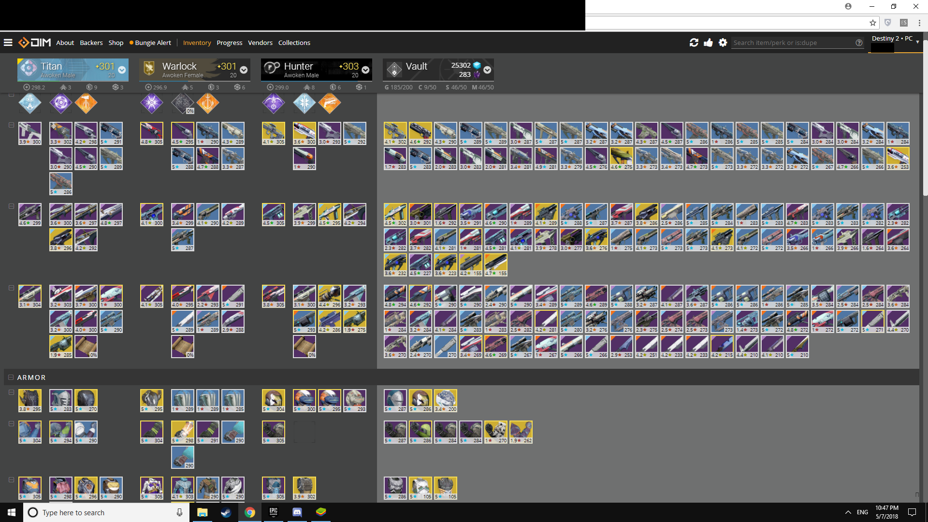
Task: Click the refresh inventory icon
Action: click(x=694, y=43)
